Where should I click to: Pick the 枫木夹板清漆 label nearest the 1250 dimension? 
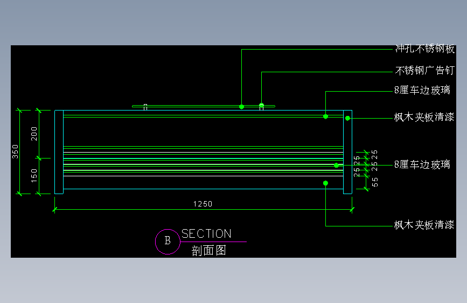coord(424,225)
